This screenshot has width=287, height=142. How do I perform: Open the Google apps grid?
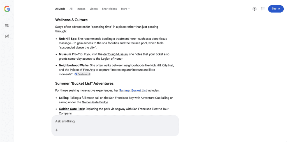(x=263, y=9)
